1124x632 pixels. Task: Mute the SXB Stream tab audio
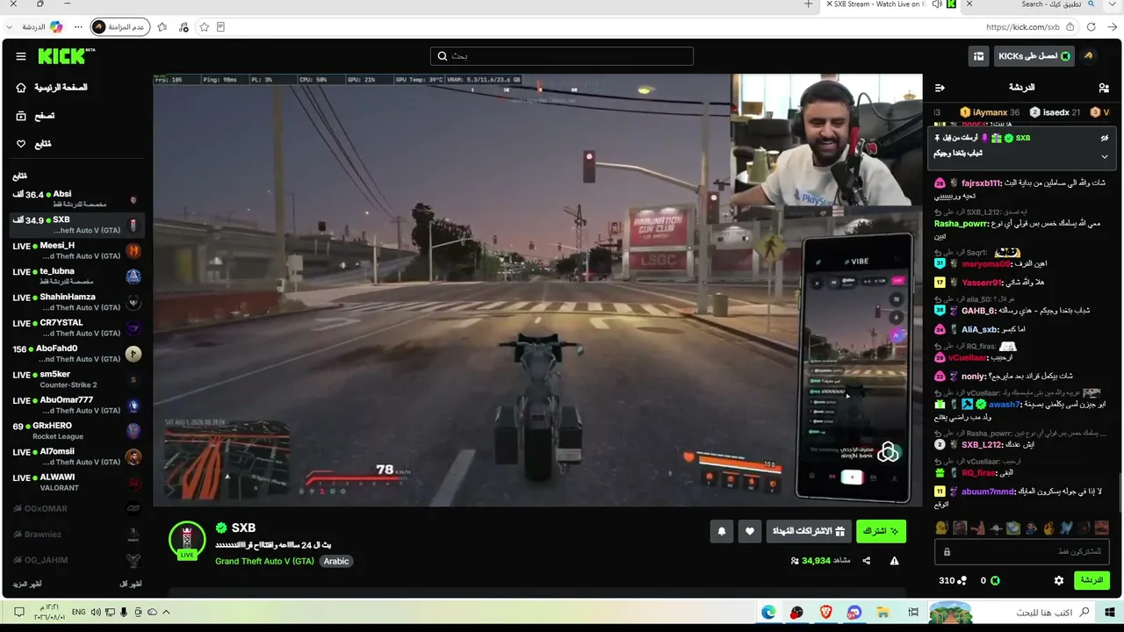(937, 4)
